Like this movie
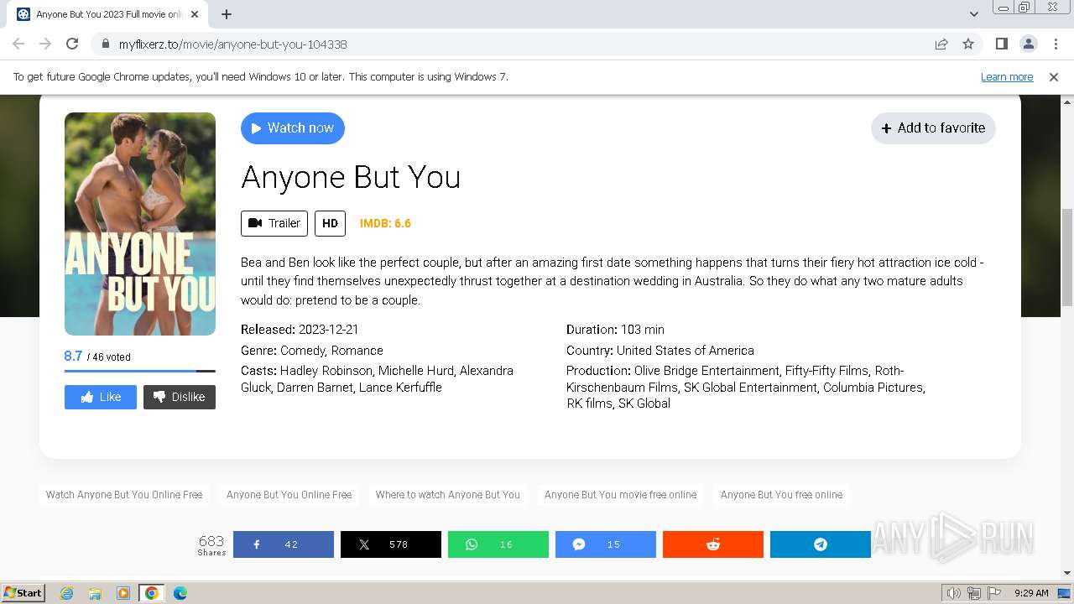The width and height of the screenshot is (1074, 604). (101, 397)
